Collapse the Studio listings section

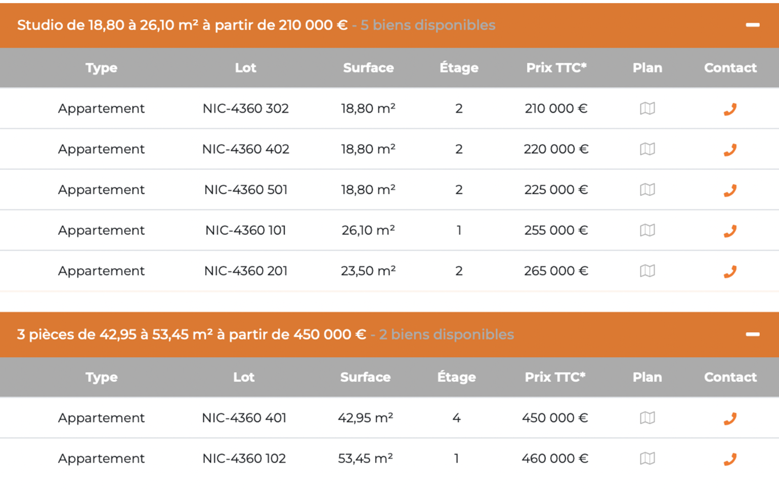[752, 25]
